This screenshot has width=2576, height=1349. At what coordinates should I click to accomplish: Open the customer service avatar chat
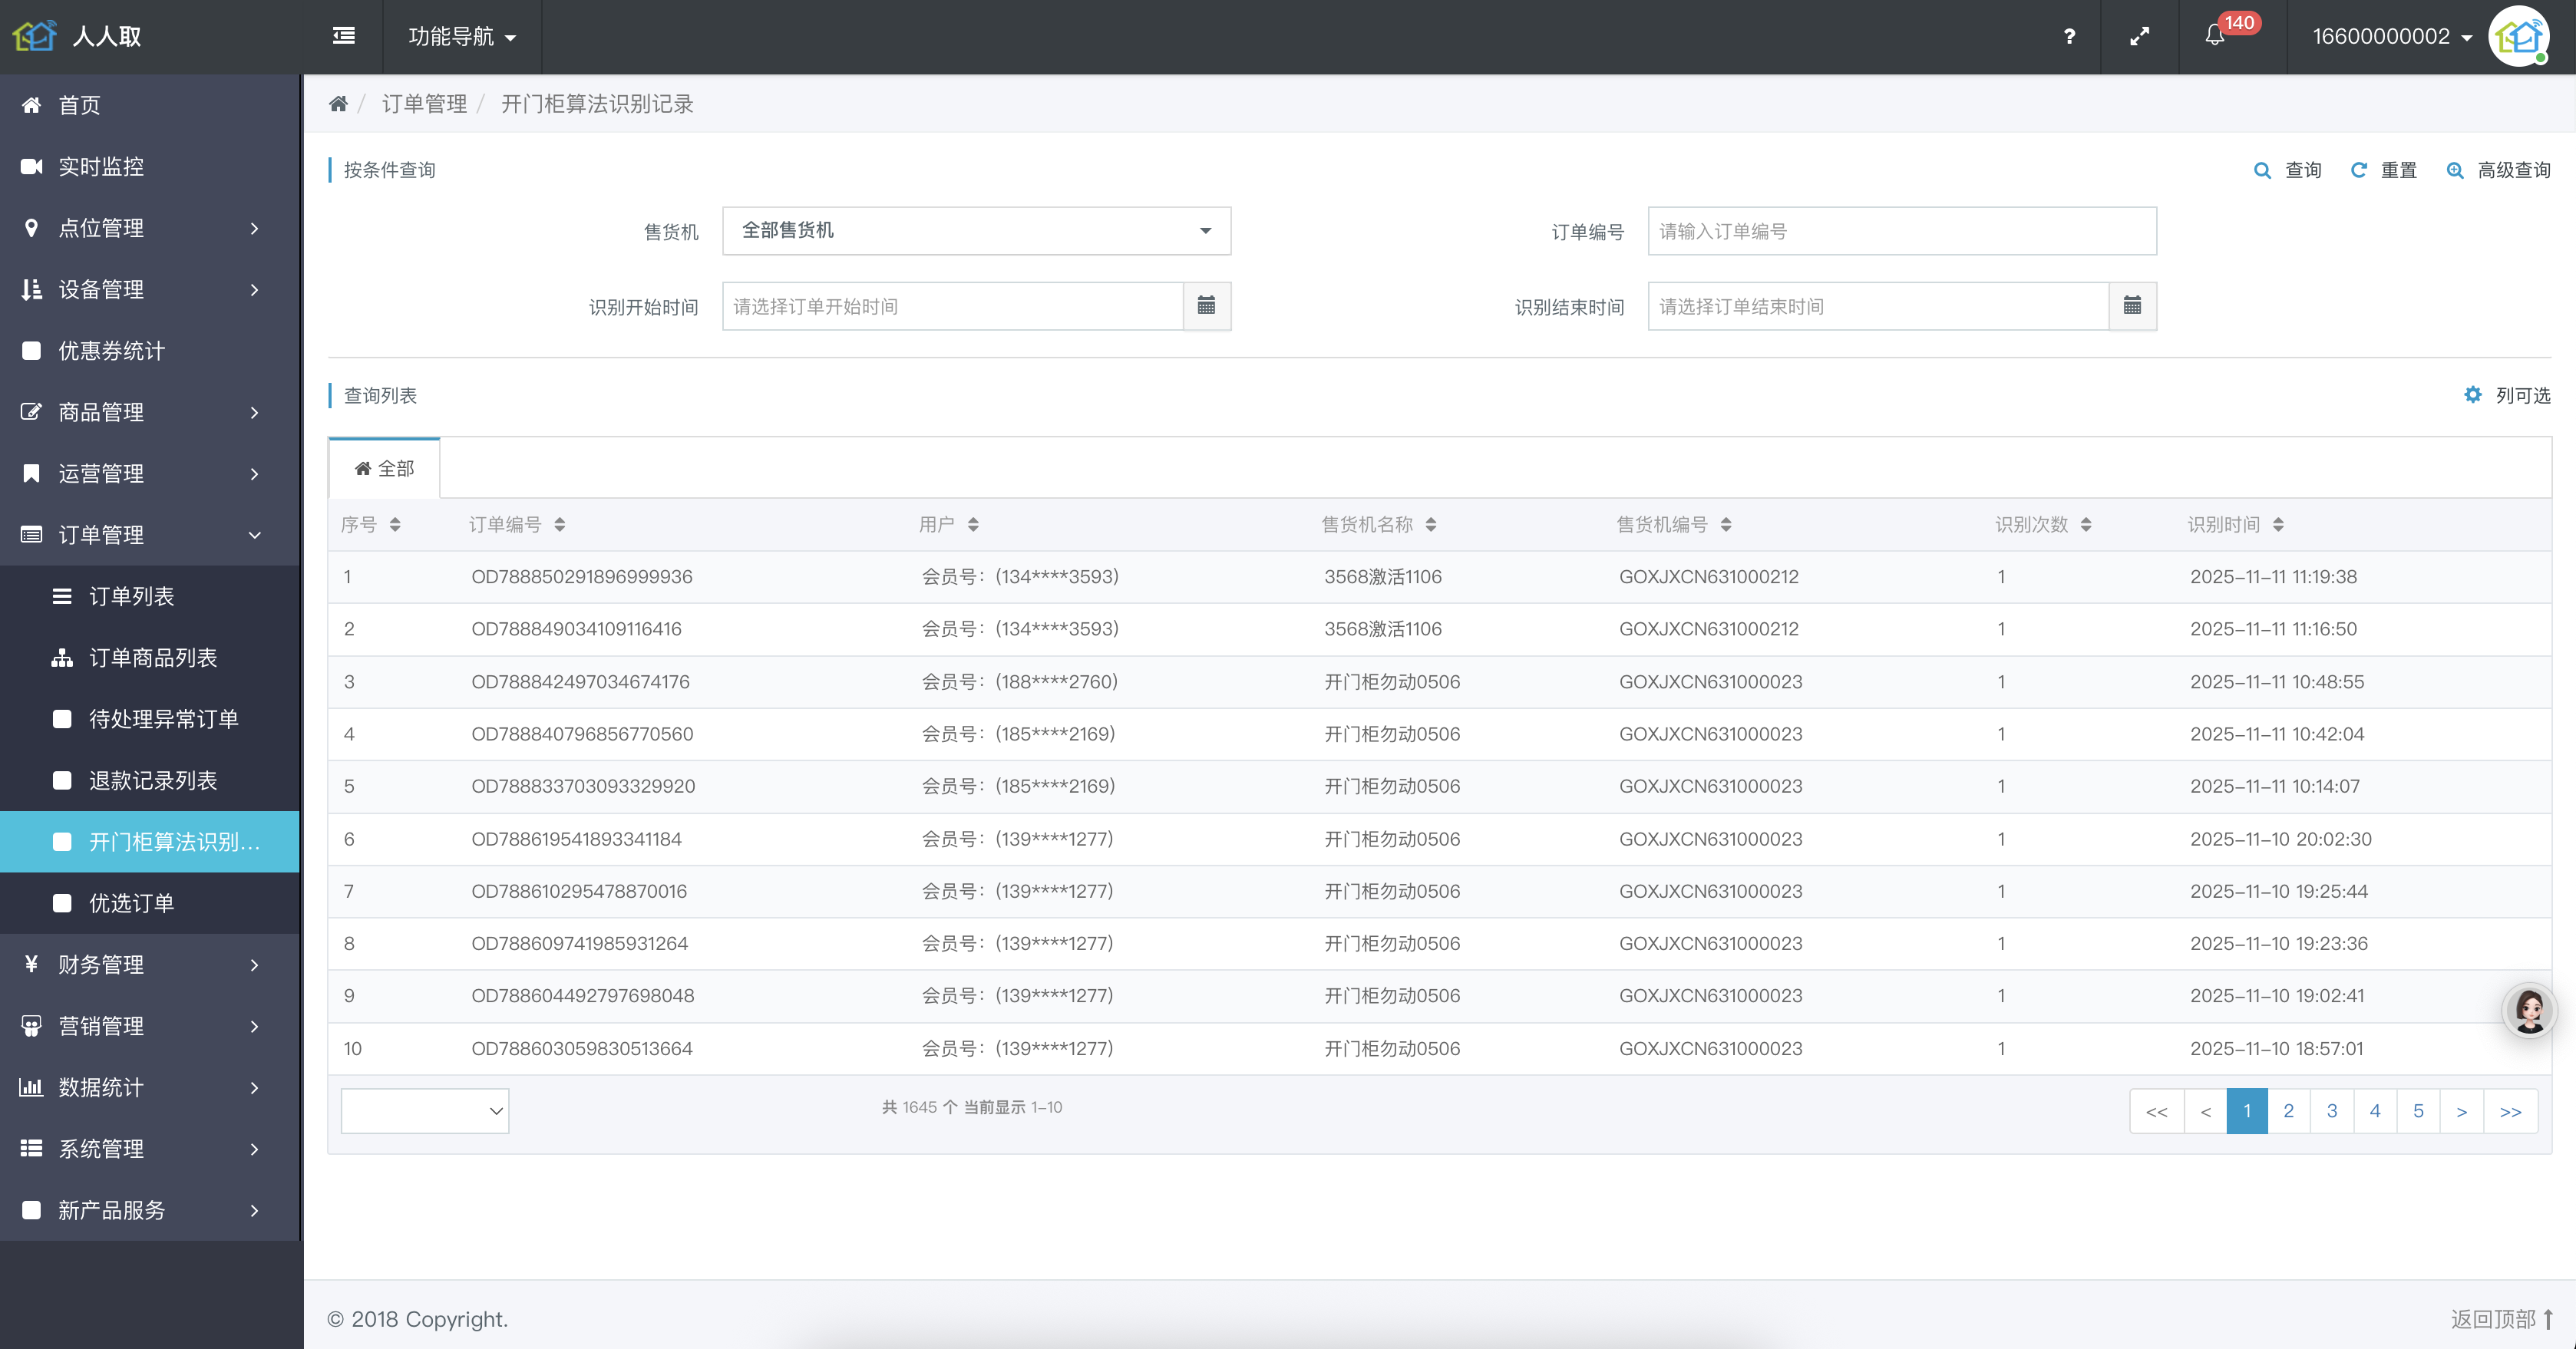[2529, 1010]
